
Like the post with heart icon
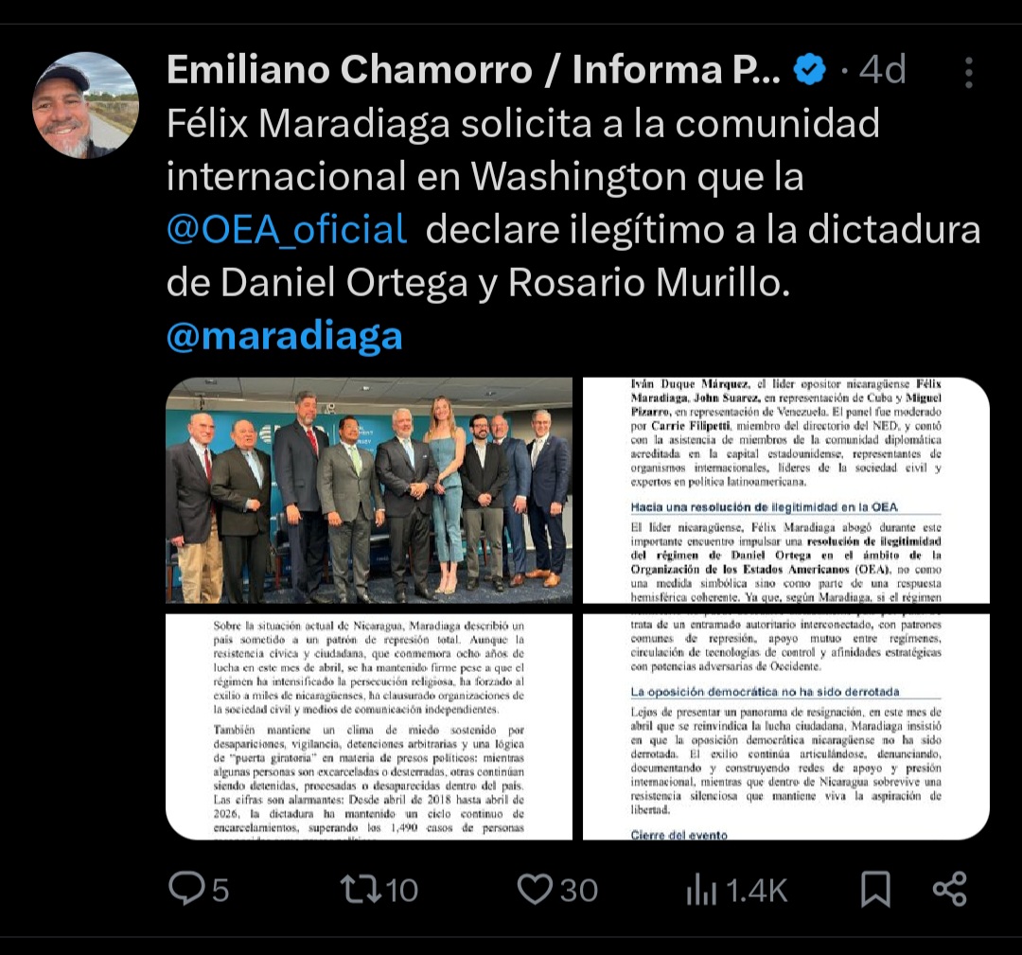pyautogui.click(x=535, y=889)
